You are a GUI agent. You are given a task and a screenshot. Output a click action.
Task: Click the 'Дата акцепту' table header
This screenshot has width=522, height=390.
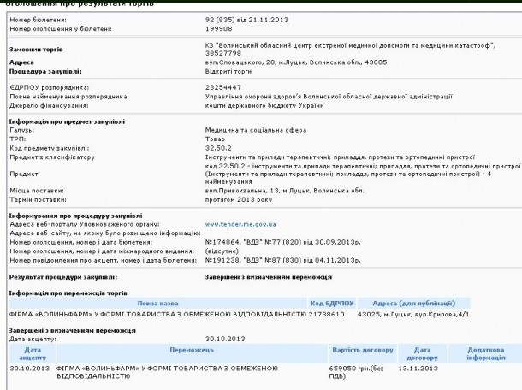33,353
